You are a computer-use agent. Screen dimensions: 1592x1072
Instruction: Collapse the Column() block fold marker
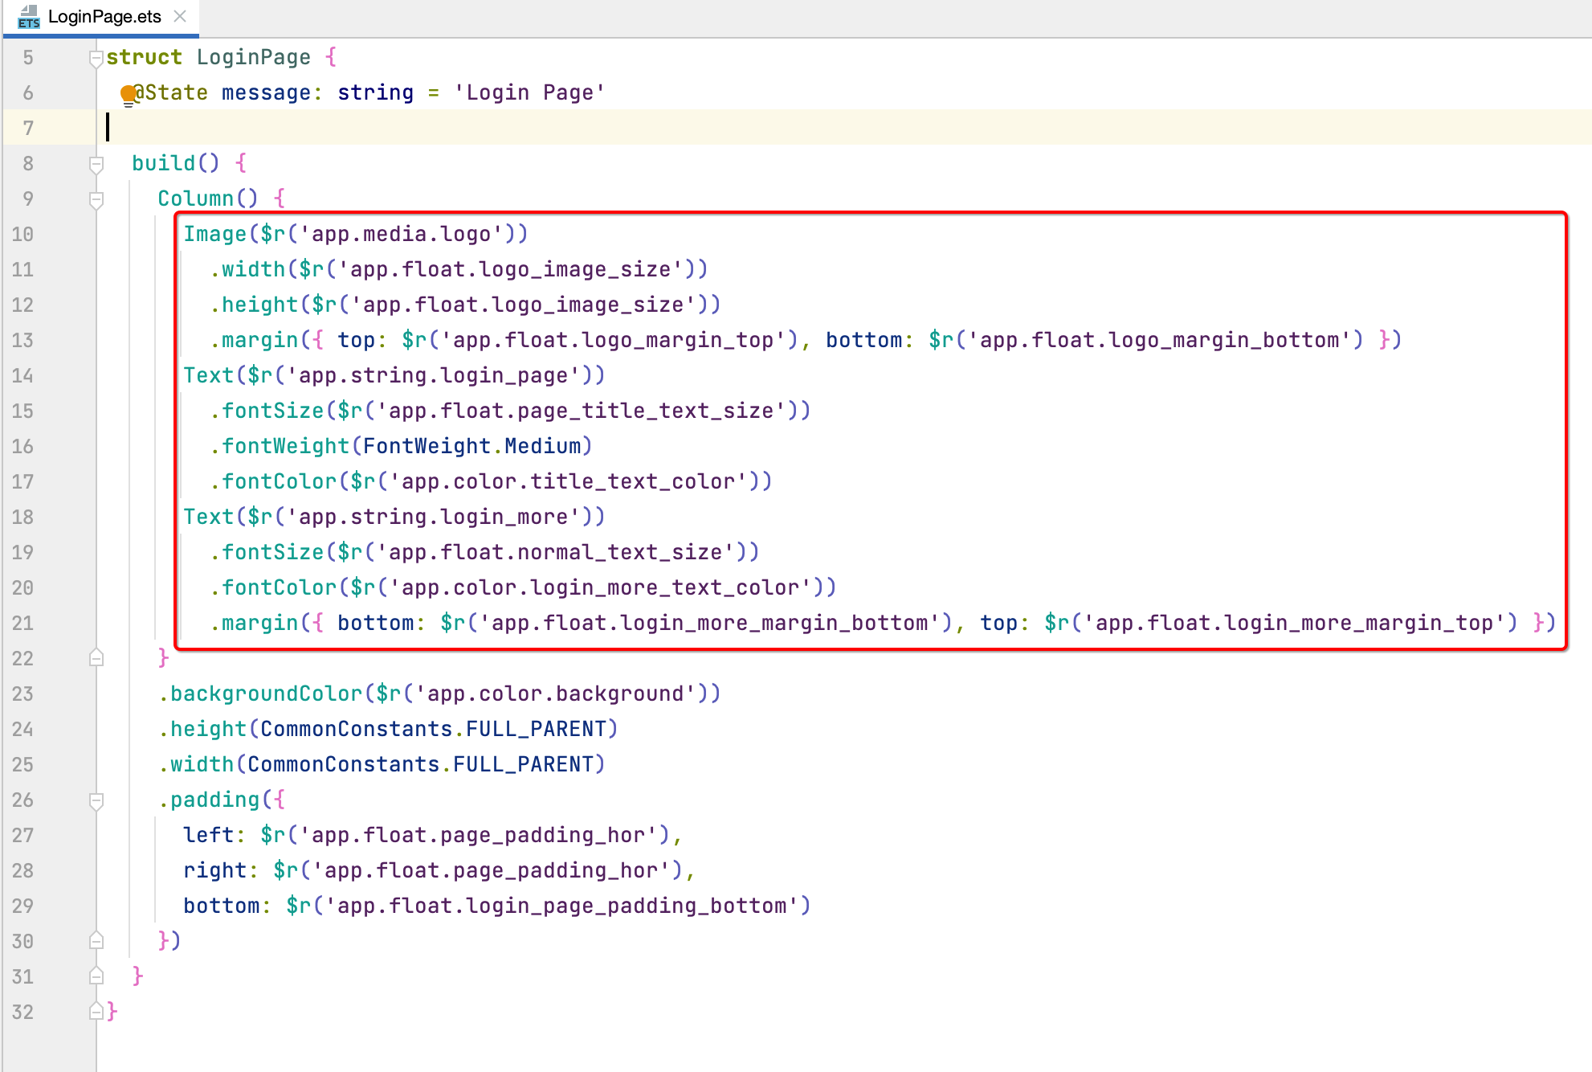point(96,199)
